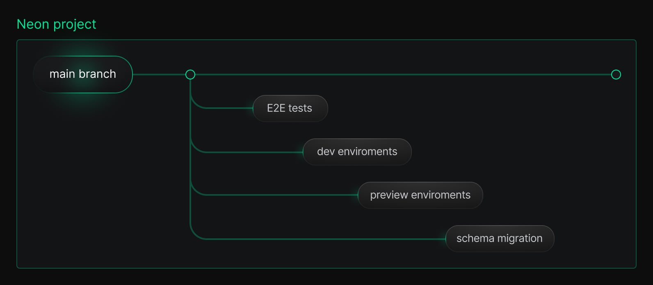Image resolution: width=653 pixels, height=285 pixels.
Task: Click empty space below the main branch pill
Action: 83,172
